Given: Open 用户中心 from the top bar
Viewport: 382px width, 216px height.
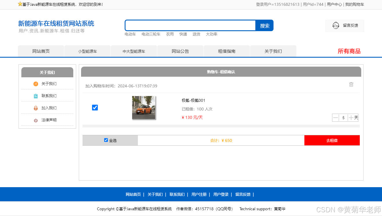Looking at the screenshot, I should (x=334, y=4).
